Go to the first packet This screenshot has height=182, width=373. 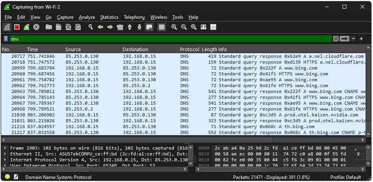130,27
